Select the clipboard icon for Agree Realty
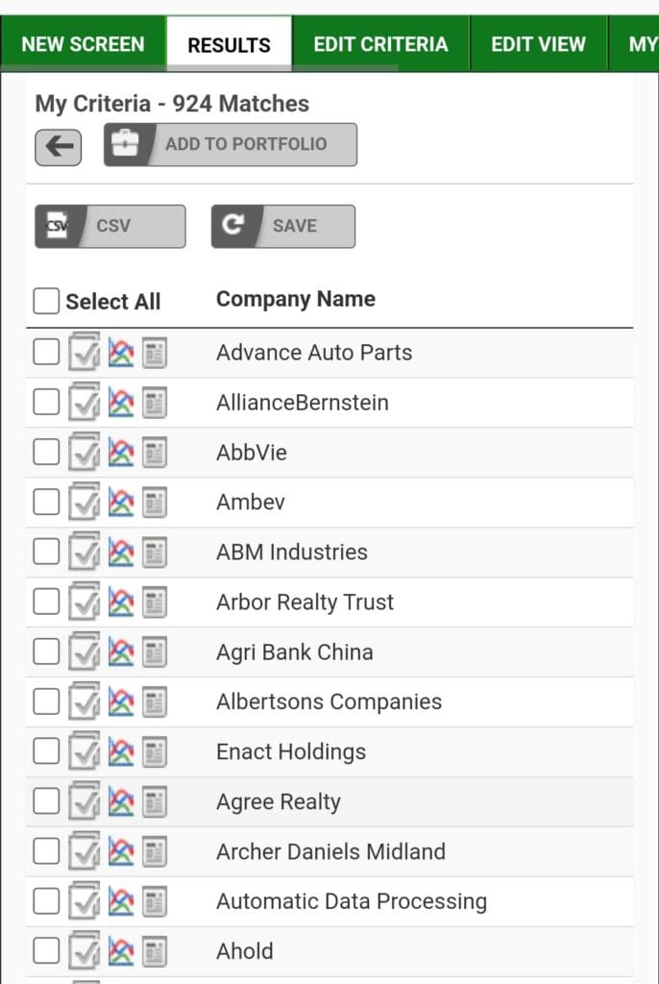Image resolution: width=659 pixels, height=984 pixels. 82,800
